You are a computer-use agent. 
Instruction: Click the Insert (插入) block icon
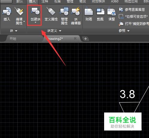click(7, 14)
